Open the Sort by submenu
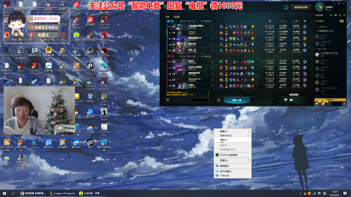The width and height of the screenshot is (351, 197). tap(233, 136)
